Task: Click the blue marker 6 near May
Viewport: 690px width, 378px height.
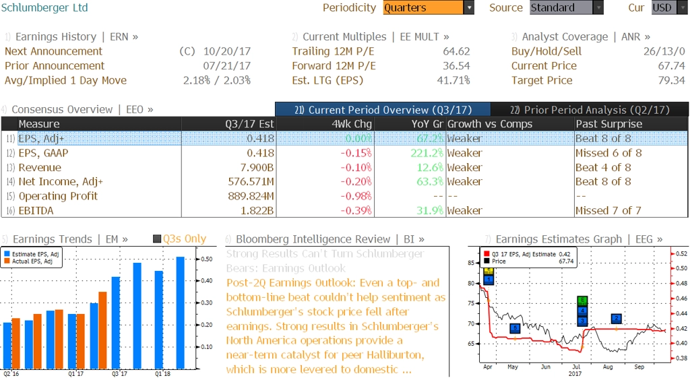Action: (x=515, y=328)
